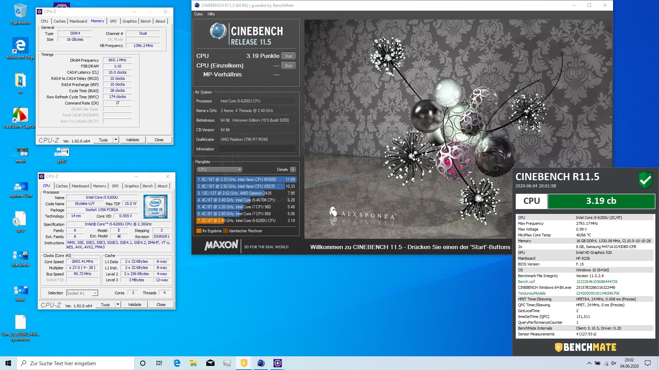Switch to SPD tab in upper CPU-Z
The height and width of the screenshot is (370, 659).
coord(113,21)
